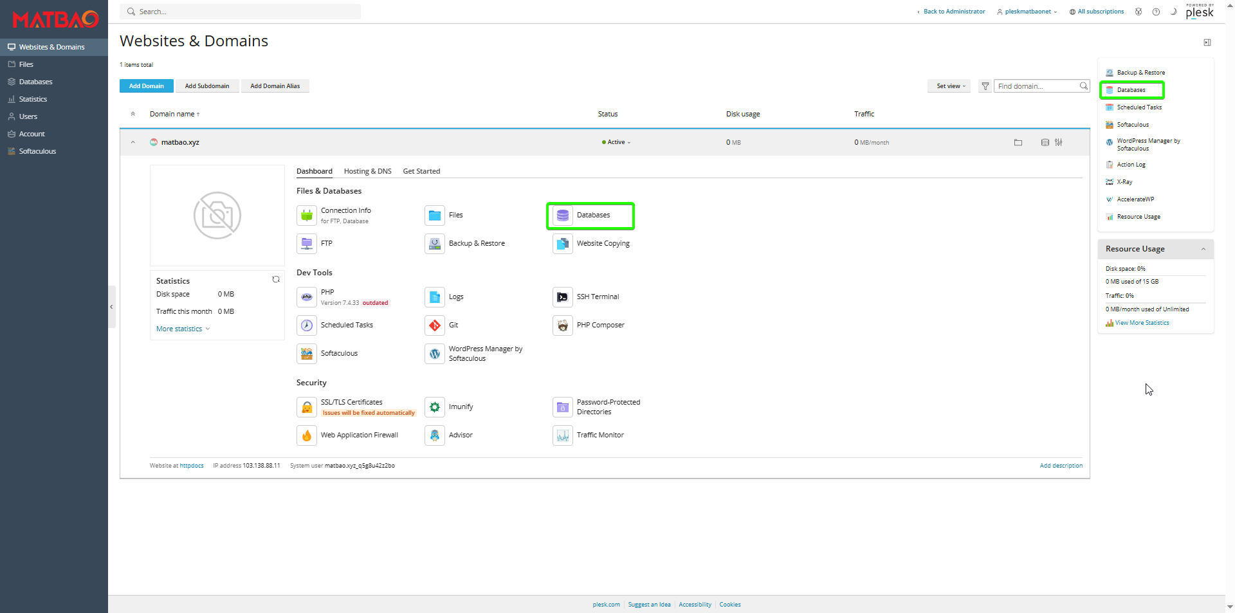Open Website Copying icon
Screen dimensions: 1235x613
[562, 244]
